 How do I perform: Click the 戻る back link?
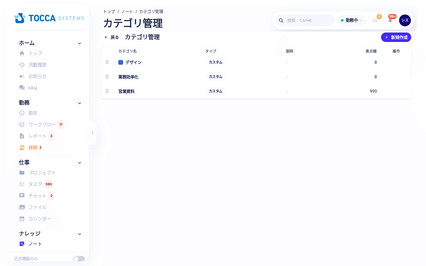click(112, 37)
